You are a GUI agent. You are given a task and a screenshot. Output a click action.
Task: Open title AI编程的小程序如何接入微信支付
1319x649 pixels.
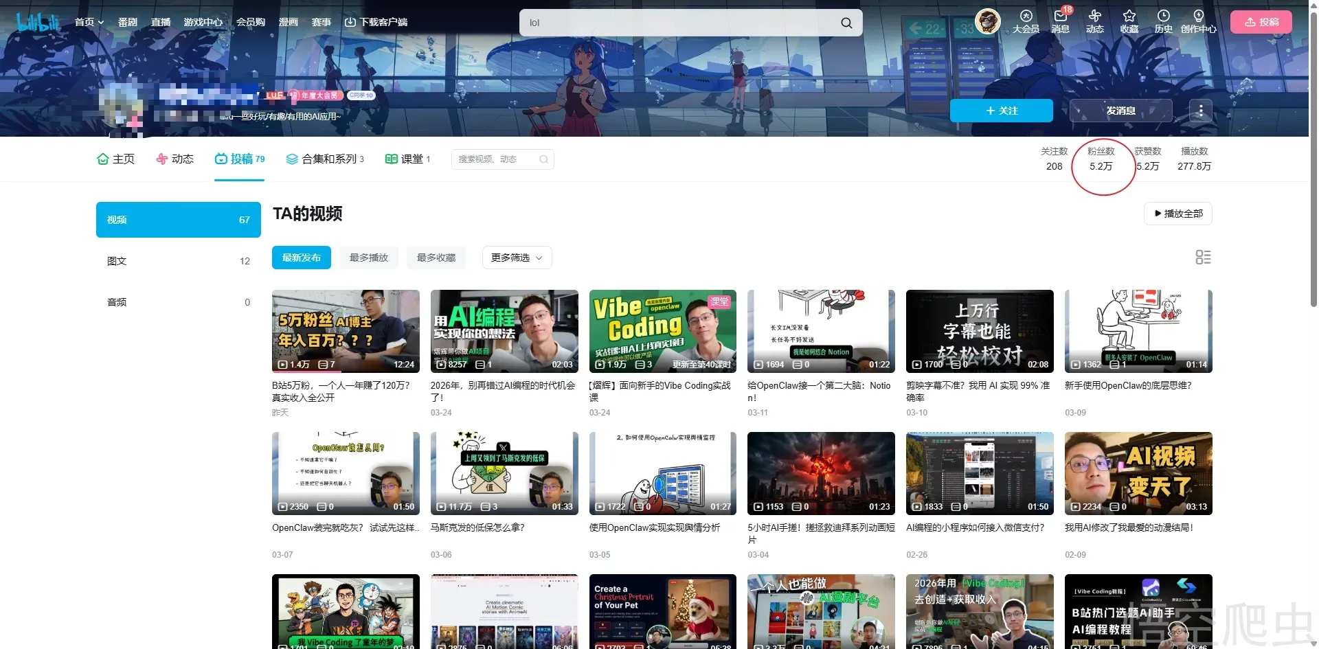[x=975, y=527]
